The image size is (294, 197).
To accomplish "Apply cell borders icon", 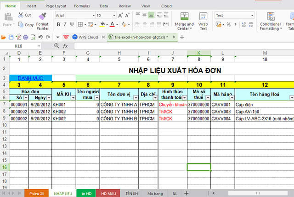I will point(80,24).
